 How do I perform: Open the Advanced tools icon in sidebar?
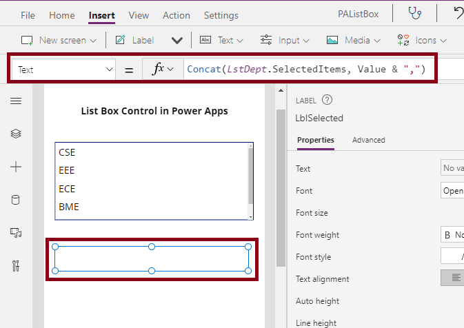point(16,266)
